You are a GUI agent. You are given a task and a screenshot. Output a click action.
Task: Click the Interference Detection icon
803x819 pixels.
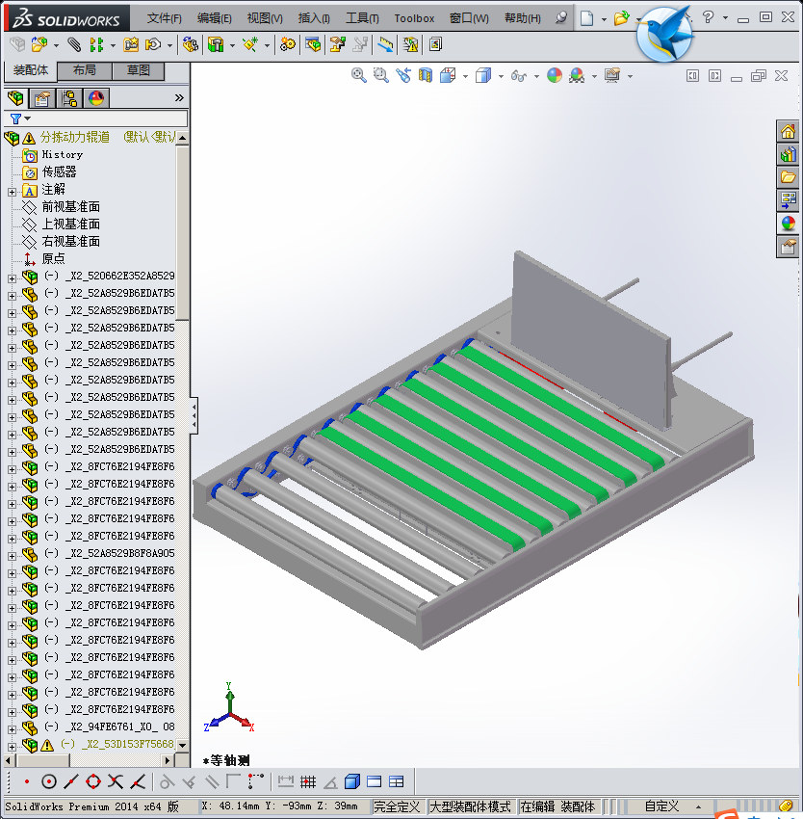pos(410,45)
